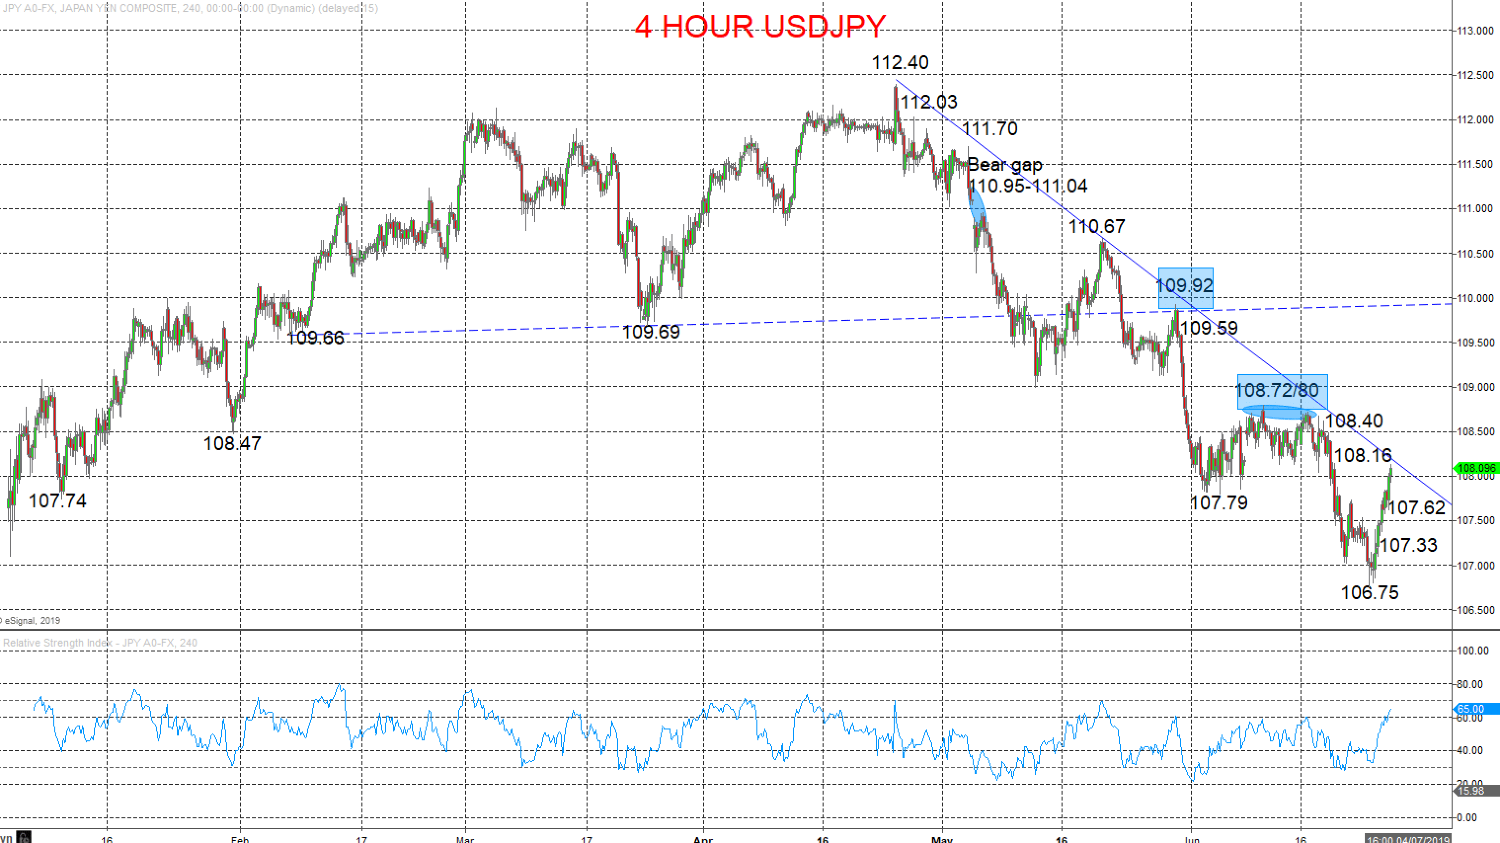Click the 110.95-111.04 gap range label
The height and width of the screenshot is (843, 1500).
tap(1028, 186)
